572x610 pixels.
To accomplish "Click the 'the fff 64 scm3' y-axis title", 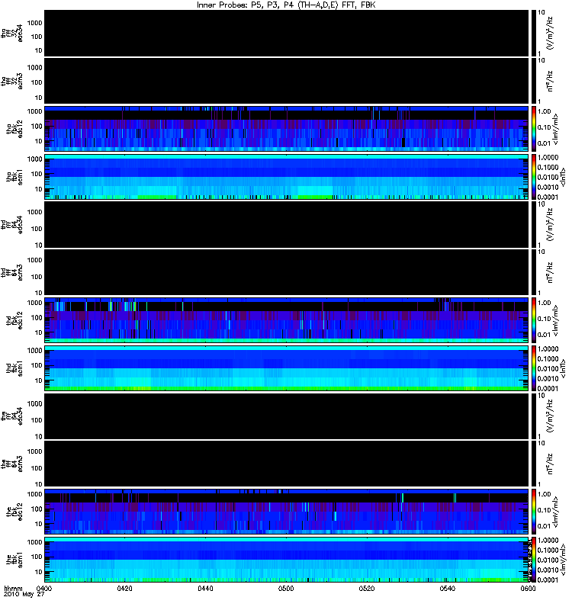I will [12, 464].
